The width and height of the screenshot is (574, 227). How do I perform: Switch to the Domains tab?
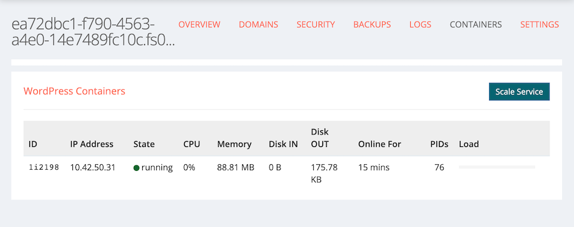point(258,24)
